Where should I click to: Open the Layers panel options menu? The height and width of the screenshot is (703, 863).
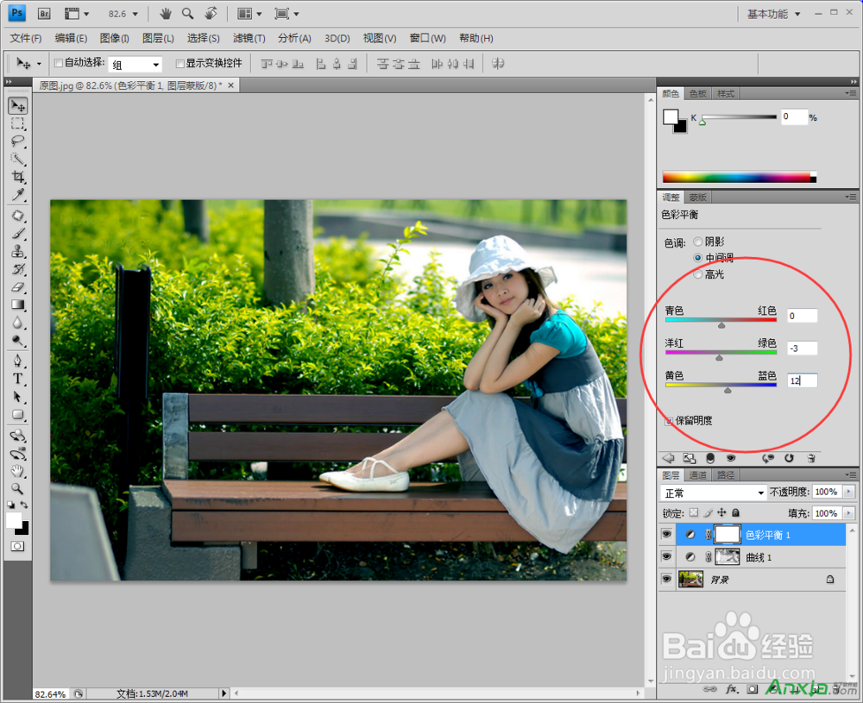click(x=851, y=474)
